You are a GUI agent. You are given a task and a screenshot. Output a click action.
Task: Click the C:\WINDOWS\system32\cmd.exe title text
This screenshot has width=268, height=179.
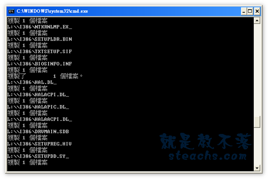click(52, 11)
